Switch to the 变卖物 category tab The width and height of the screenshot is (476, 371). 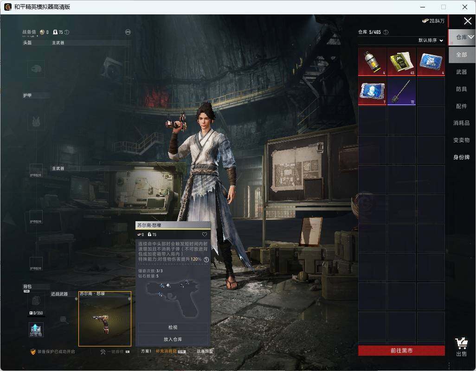[462, 140]
